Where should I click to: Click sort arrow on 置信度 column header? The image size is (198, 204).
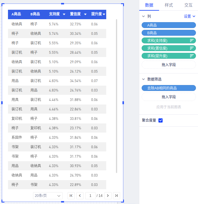[85, 14]
